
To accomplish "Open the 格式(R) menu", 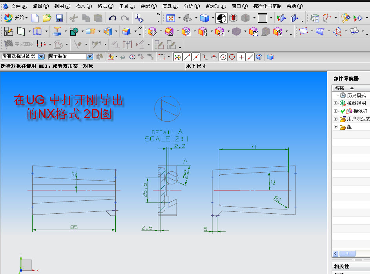I will click(x=106, y=6).
